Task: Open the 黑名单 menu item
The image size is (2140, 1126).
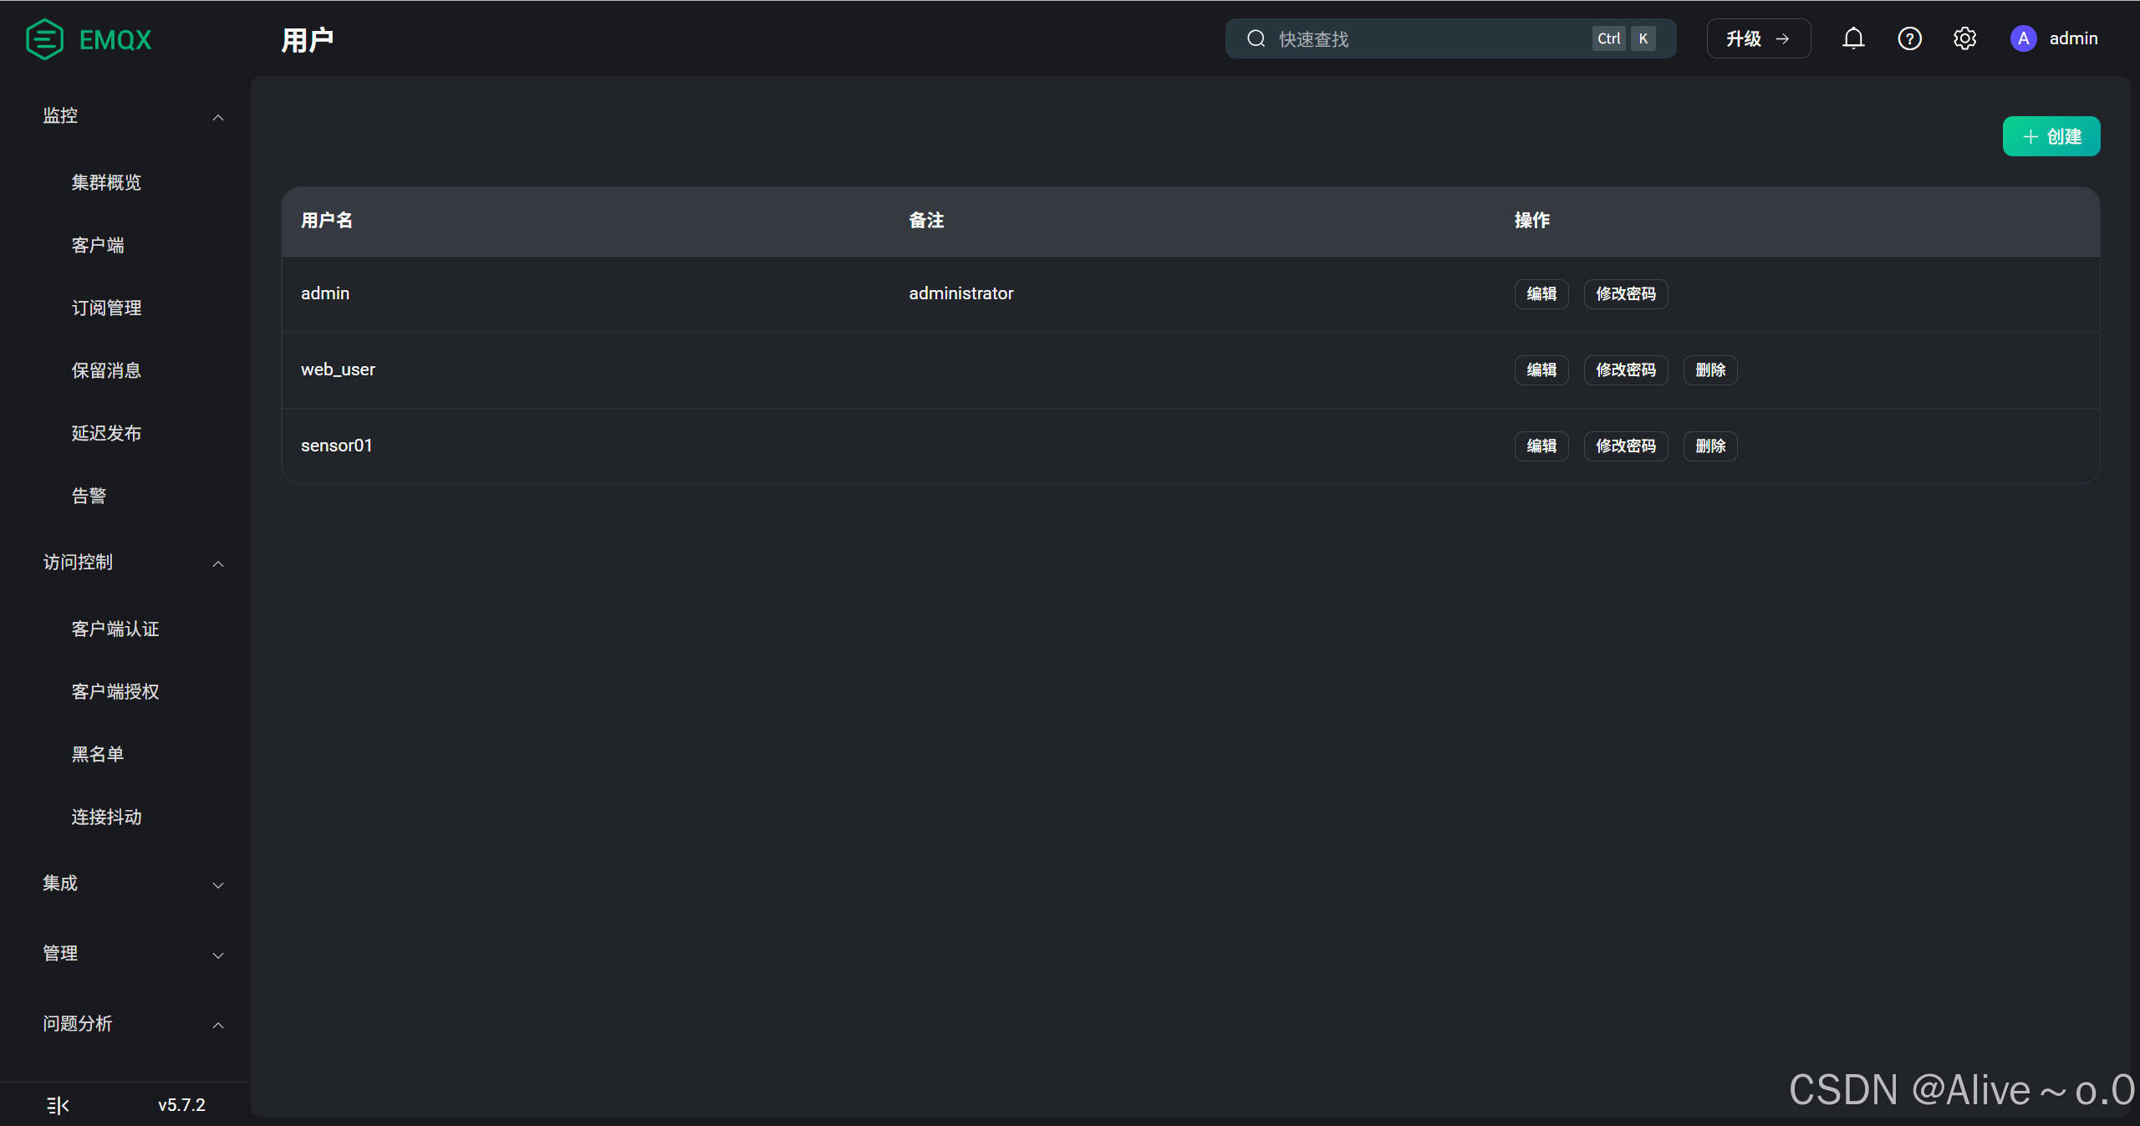Action: (x=98, y=754)
